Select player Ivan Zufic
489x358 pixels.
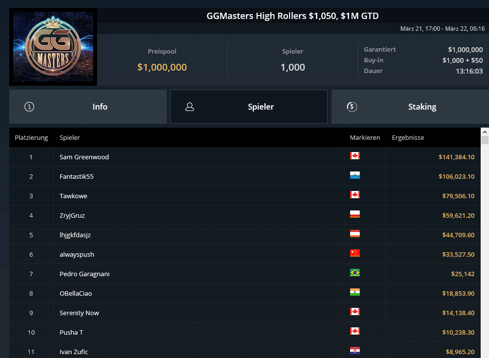coord(74,352)
